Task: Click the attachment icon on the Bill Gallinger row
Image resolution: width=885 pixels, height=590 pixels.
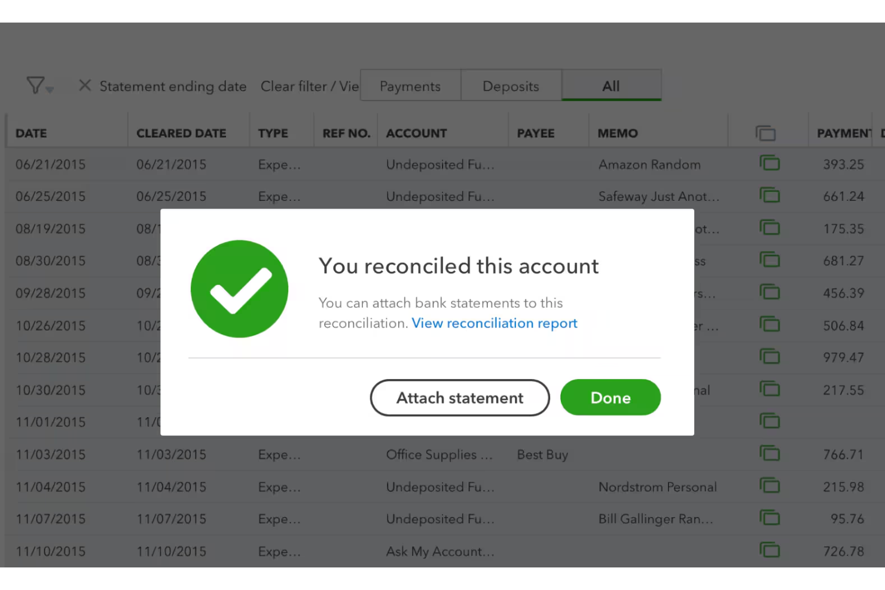Action: 770,518
